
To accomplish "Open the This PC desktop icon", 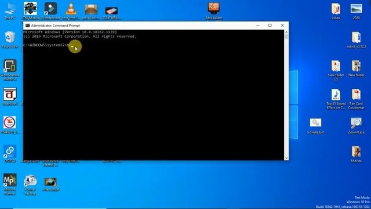I will click(x=10, y=10).
